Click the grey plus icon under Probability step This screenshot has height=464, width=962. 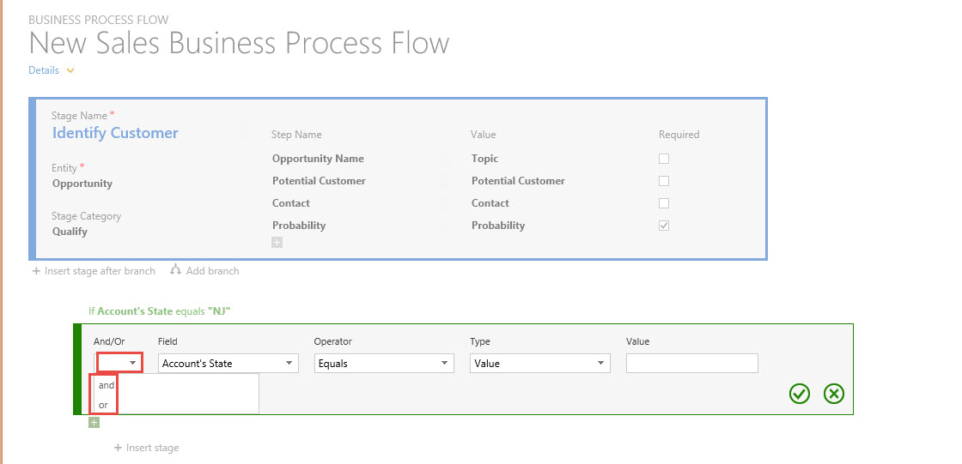pyautogui.click(x=277, y=243)
